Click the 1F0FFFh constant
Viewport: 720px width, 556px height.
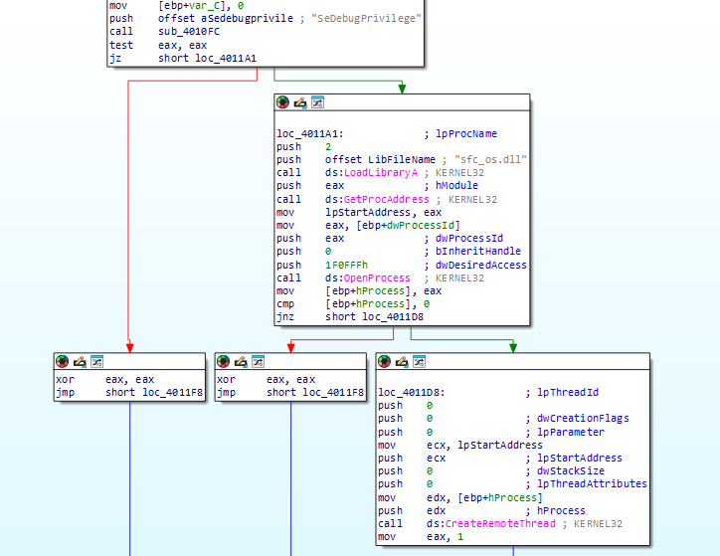point(346,265)
